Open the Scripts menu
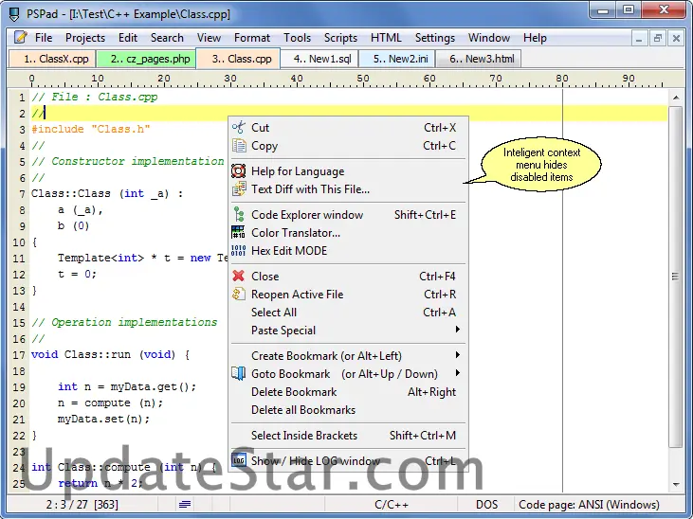This screenshot has width=693, height=519. (x=340, y=38)
